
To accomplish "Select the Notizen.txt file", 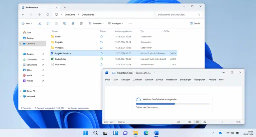I will point(60,65).
